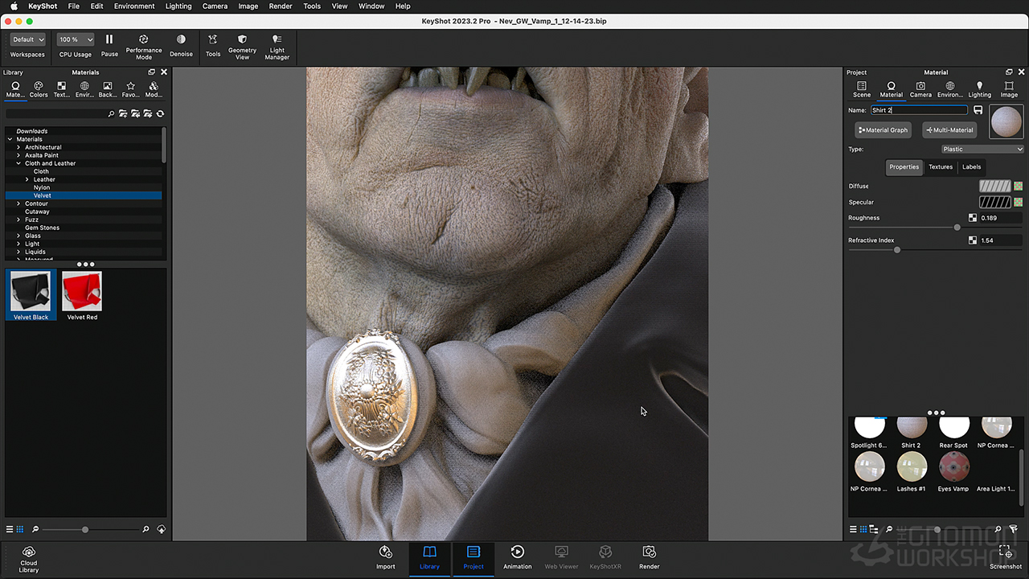The width and height of the screenshot is (1029, 579).
Task: Open the Light Manager
Action: pyautogui.click(x=277, y=39)
